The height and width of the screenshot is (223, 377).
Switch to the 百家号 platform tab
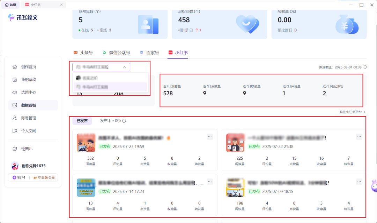click(149, 53)
